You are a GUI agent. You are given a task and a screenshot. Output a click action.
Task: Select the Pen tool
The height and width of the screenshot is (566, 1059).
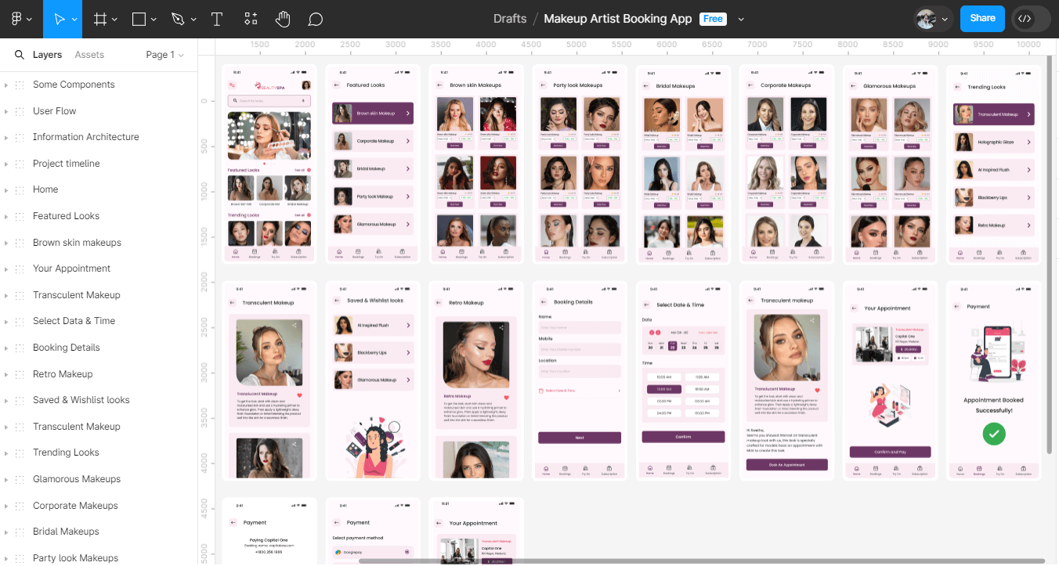178,19
